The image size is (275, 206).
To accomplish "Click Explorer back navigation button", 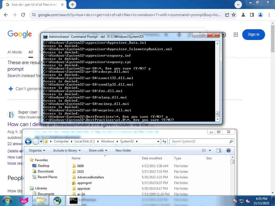I will pos(28,141).
